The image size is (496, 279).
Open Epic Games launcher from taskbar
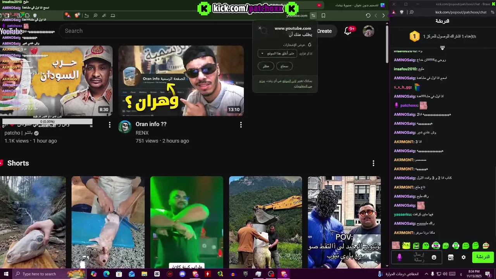pos(246,274)
